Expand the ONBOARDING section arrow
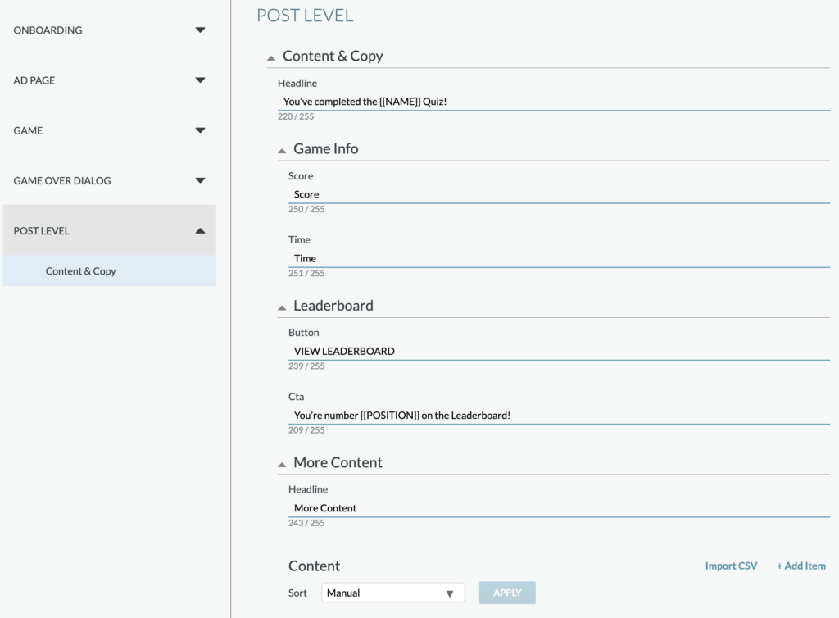Screen dimensions: 839x618 click(200, 30)
